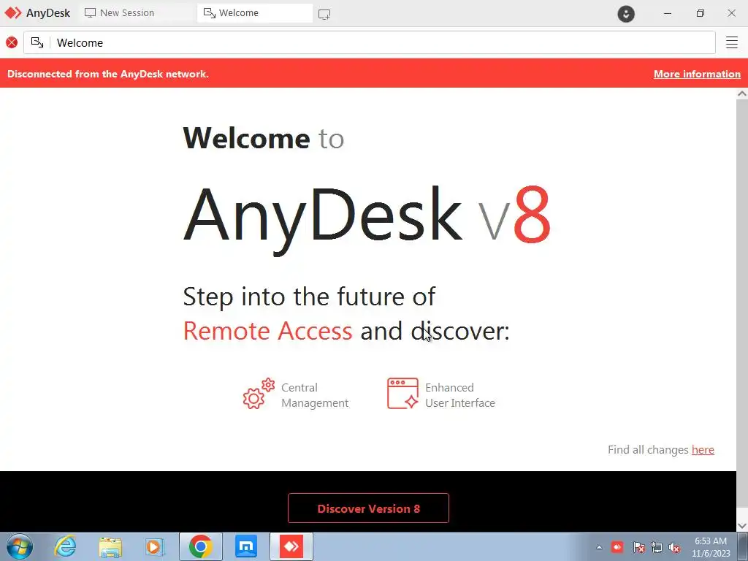Screen dimensions: 748x561
Task: Launch Internet Explorer from the taskbar
Action: tap(64, 546)
